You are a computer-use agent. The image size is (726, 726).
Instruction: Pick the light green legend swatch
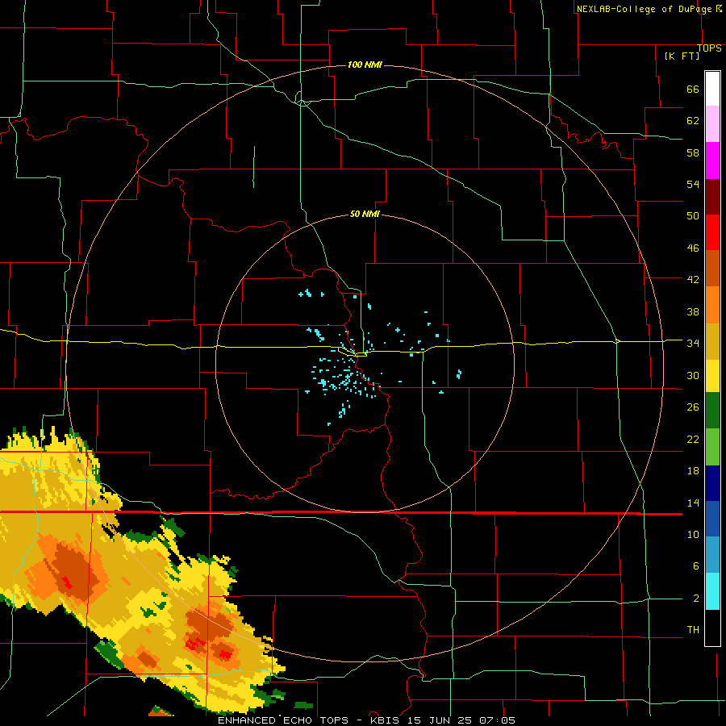(x=712, y=447)
